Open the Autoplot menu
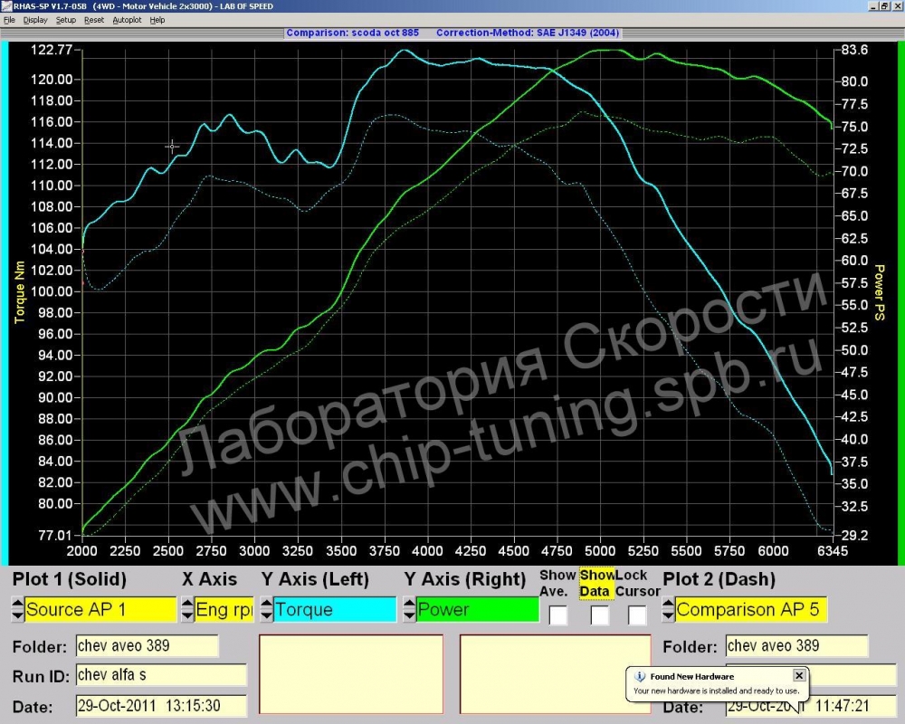The width and height of the screenshot is (905, 724). (128, 20)
